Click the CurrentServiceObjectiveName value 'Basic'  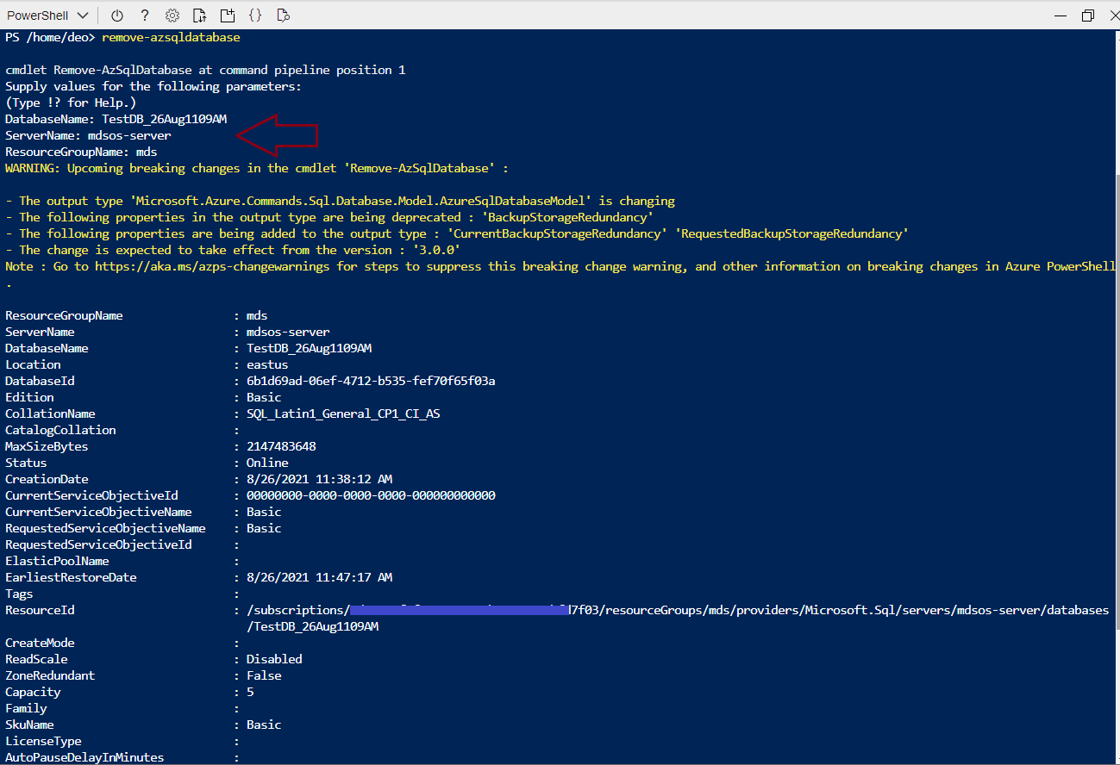264,512
